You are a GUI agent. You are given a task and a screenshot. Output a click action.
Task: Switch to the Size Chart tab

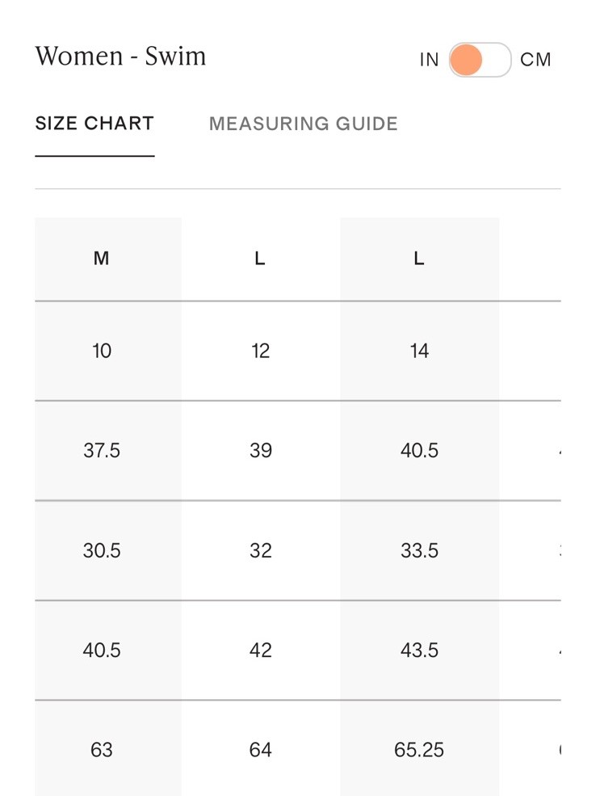(x=94, y=124)
